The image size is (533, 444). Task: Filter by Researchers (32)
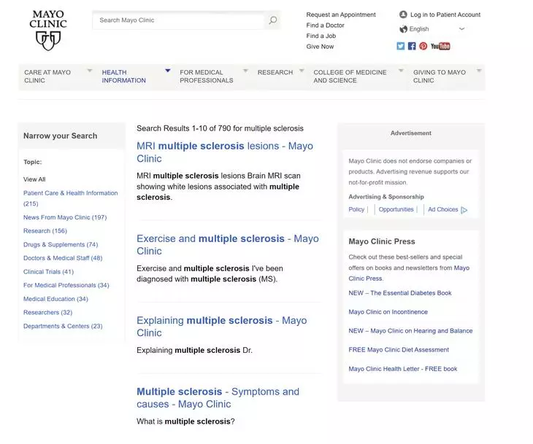pos(48,312)
